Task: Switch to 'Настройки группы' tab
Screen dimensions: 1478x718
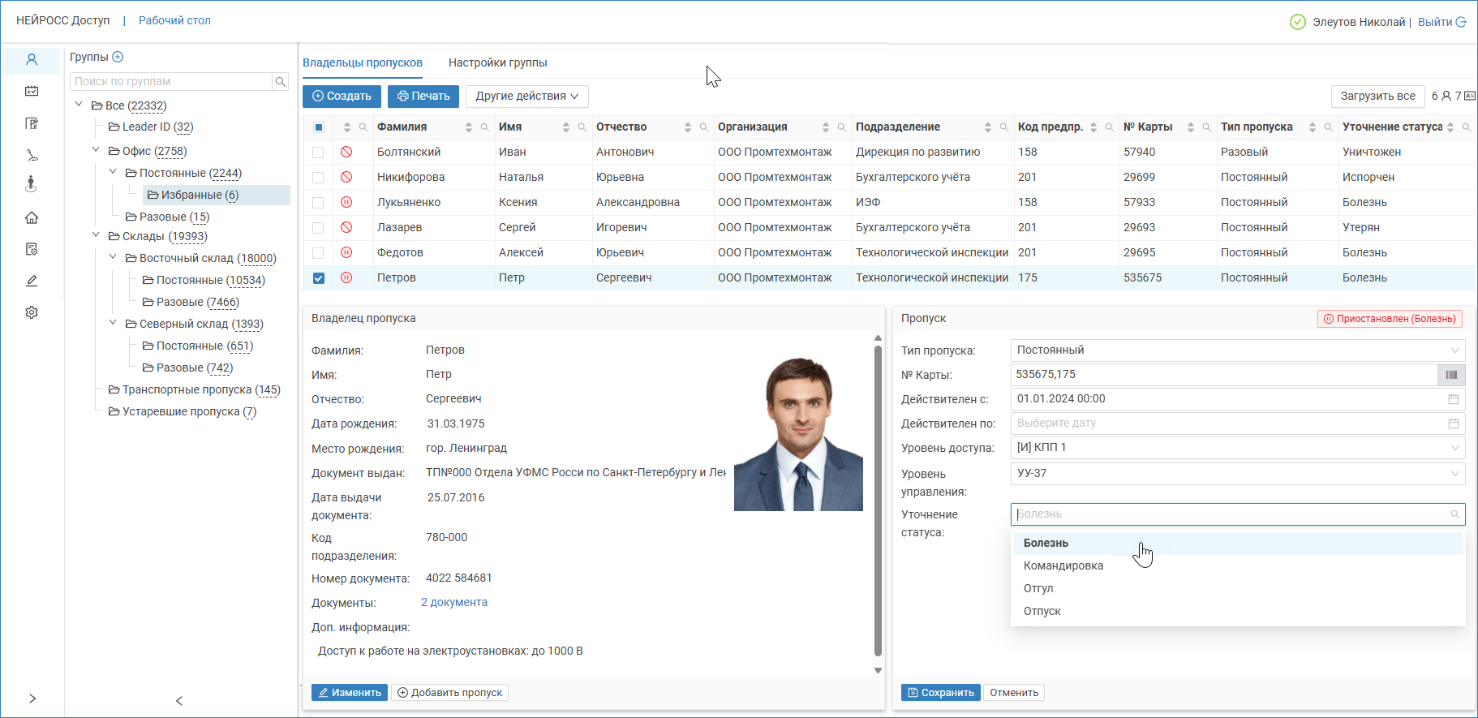Action: [497, 63]
